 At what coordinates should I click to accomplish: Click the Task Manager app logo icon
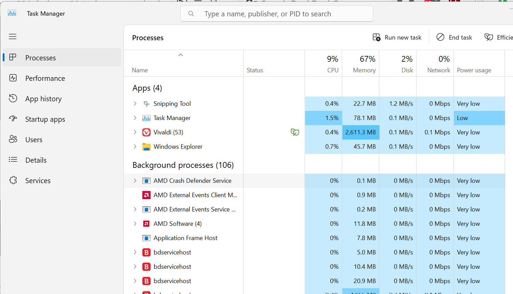point(12,13)
